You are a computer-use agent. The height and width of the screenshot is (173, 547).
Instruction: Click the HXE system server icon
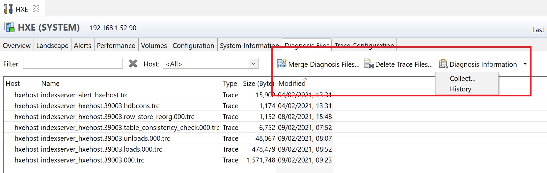coord(9,27)
